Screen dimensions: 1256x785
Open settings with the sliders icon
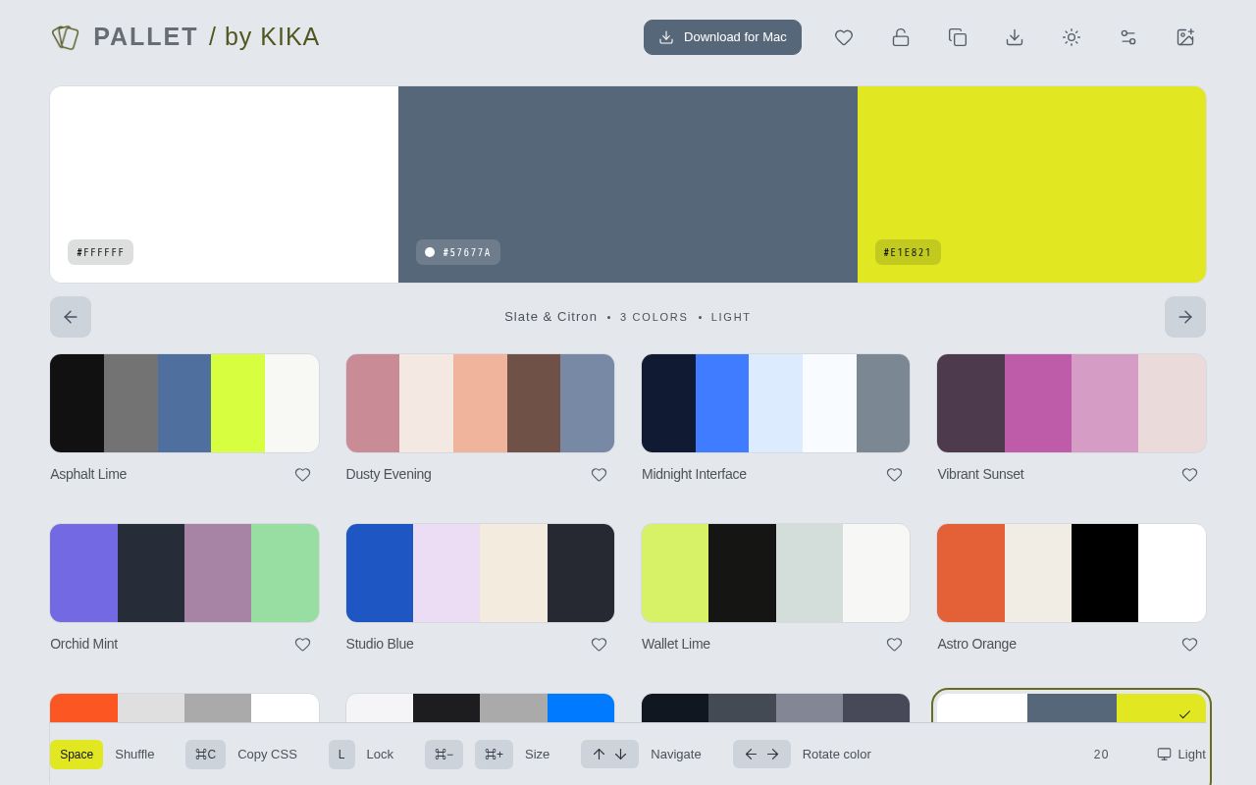click(1128, 37)
